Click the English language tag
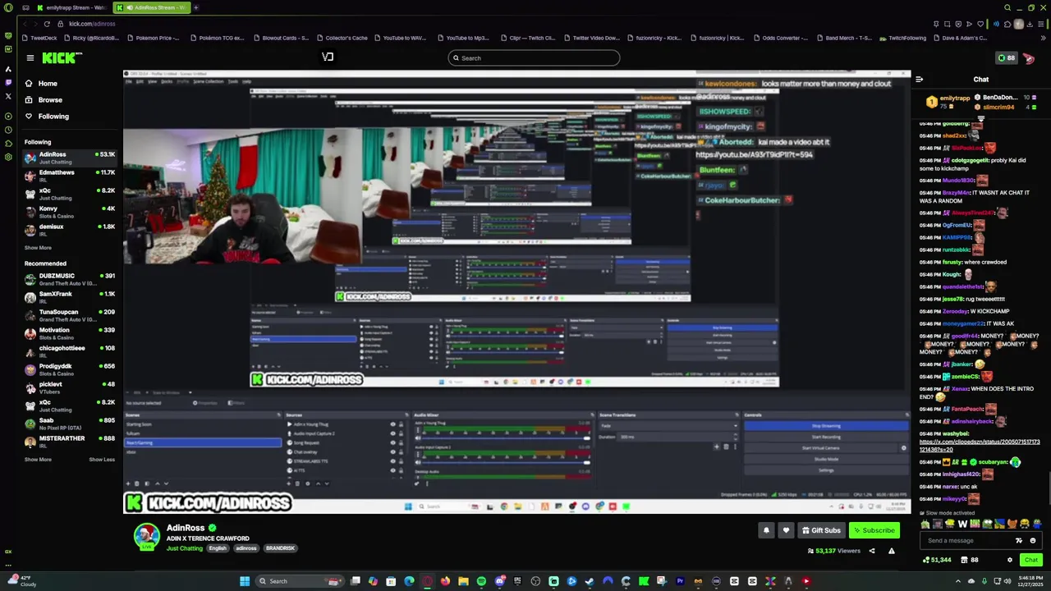This screenshot has width=1051, height=591. 218,548
